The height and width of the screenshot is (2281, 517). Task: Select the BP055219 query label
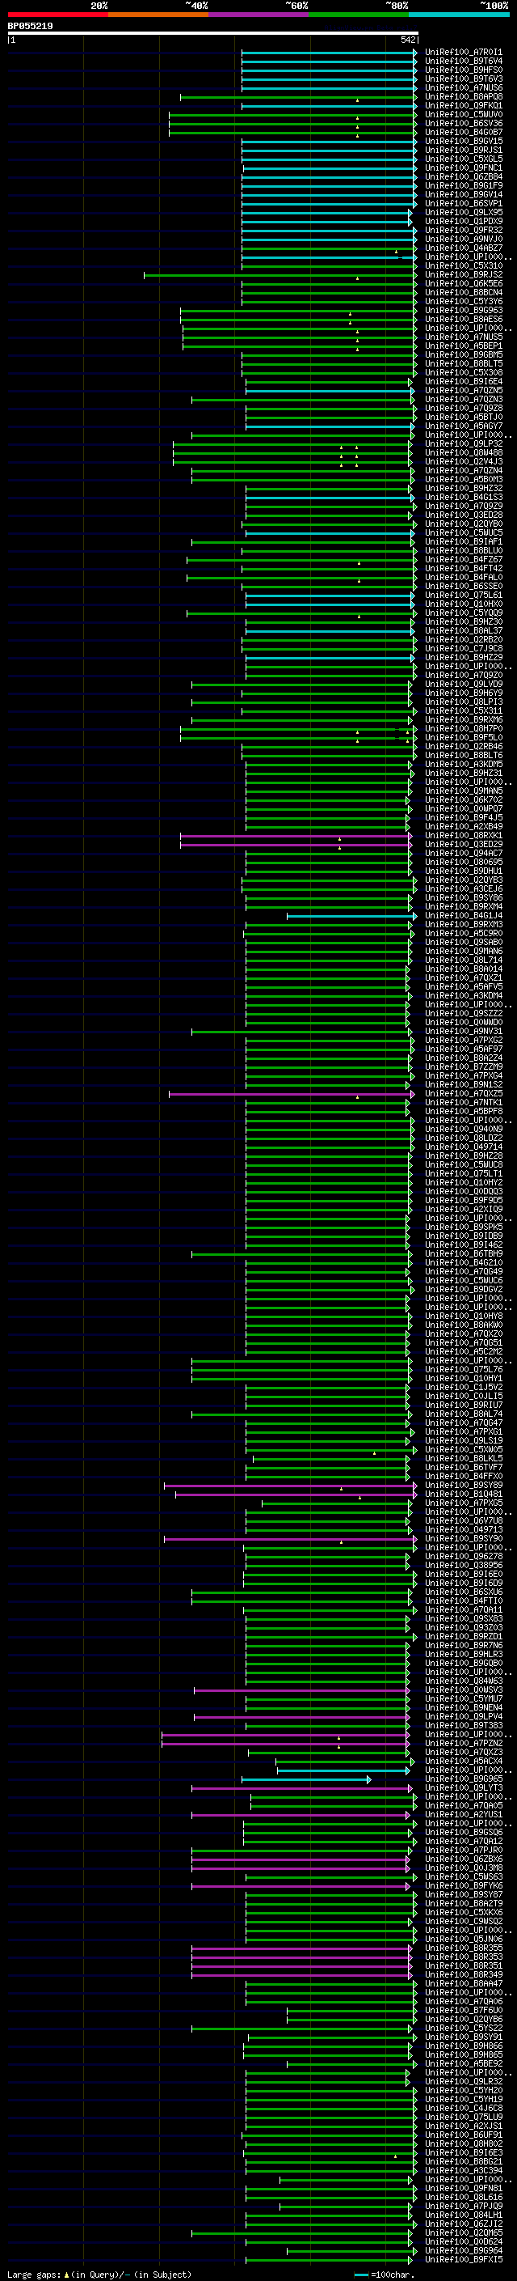click(x=30, y=27)
